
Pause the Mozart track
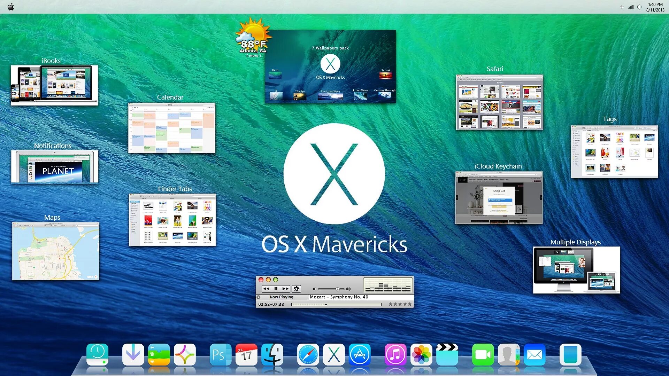pos(276,289)
